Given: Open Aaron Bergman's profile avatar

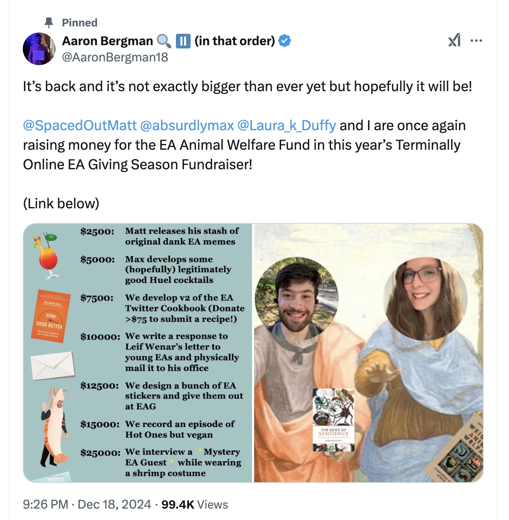Looking at the screenshot, I should [x=39, y=49].
